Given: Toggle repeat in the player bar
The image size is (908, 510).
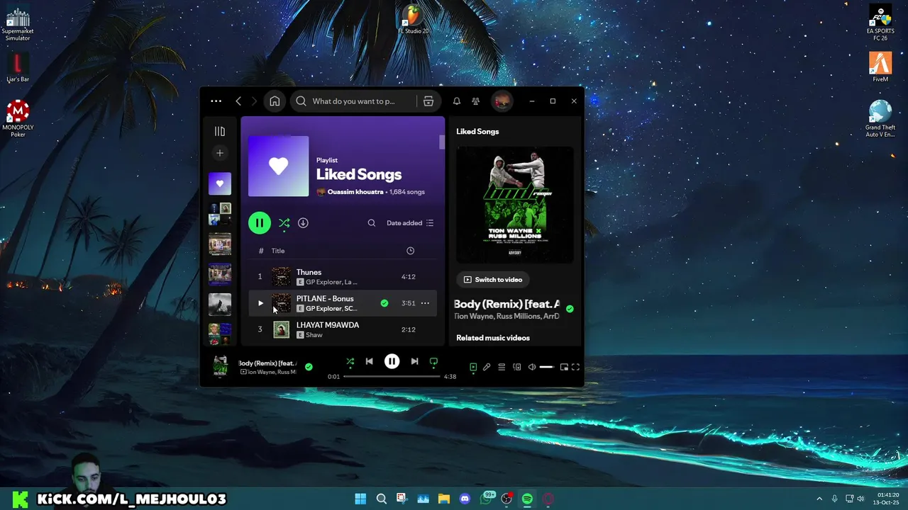Looking at the screenshot, I should [433, 361].
